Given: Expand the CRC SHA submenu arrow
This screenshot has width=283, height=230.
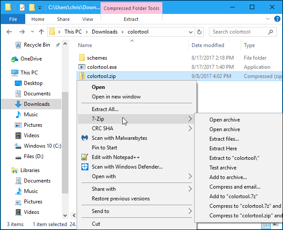Looking at the screenshot, I should coord(190,129).
